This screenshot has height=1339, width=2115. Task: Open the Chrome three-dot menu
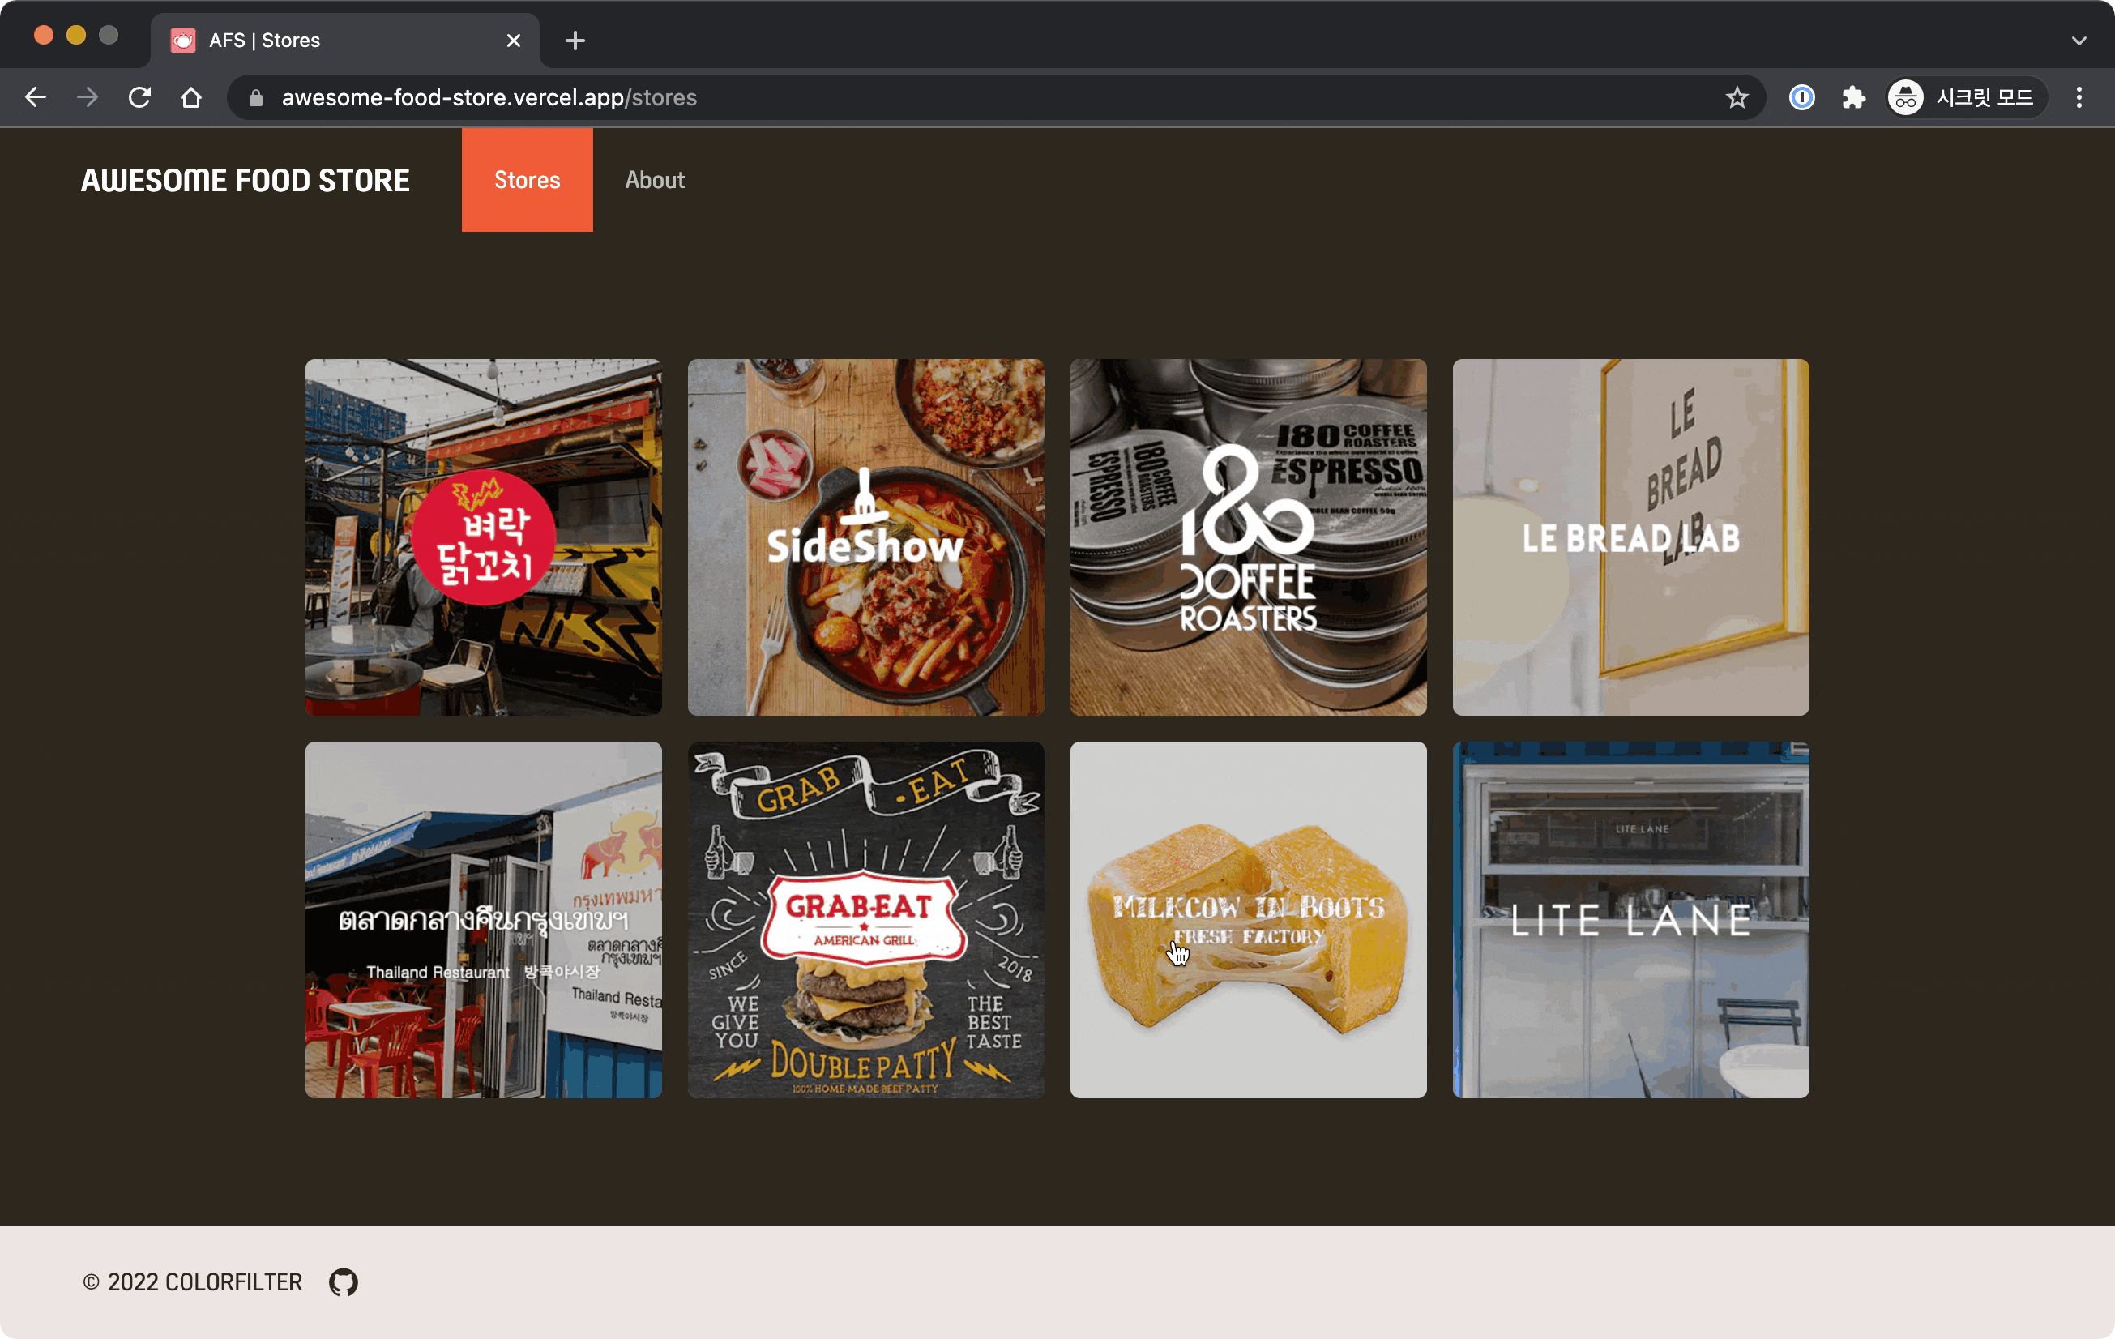point(2079,97)
